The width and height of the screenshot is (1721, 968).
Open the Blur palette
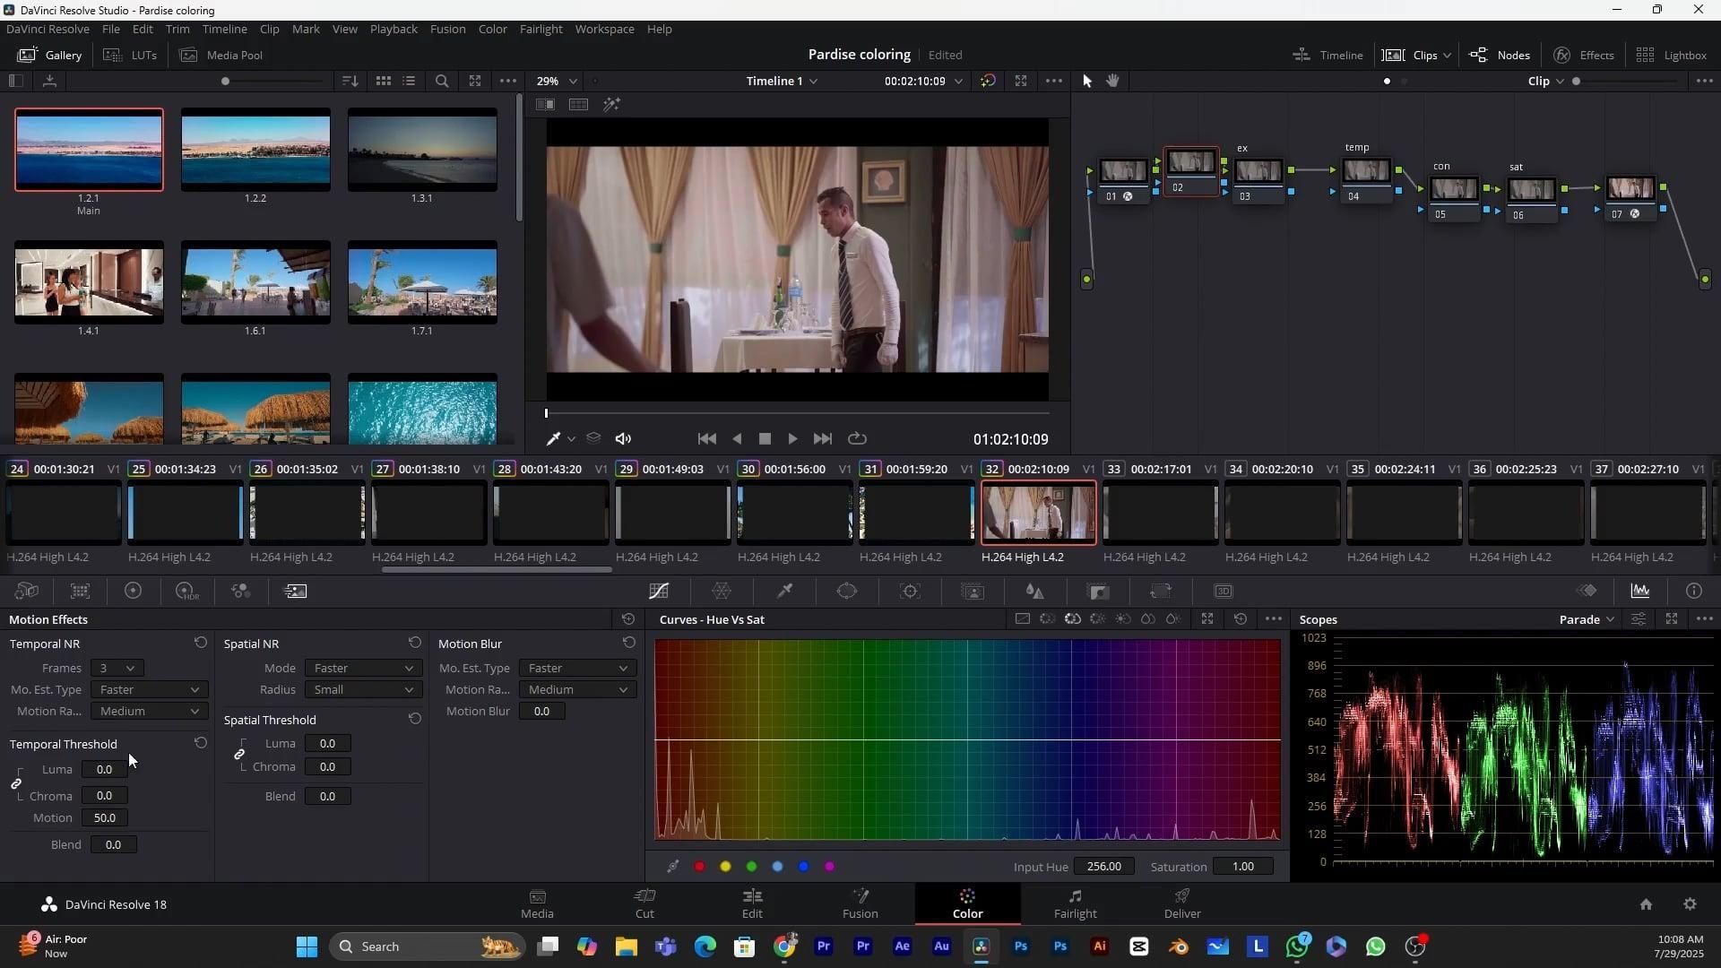[x=1035, y=592]
